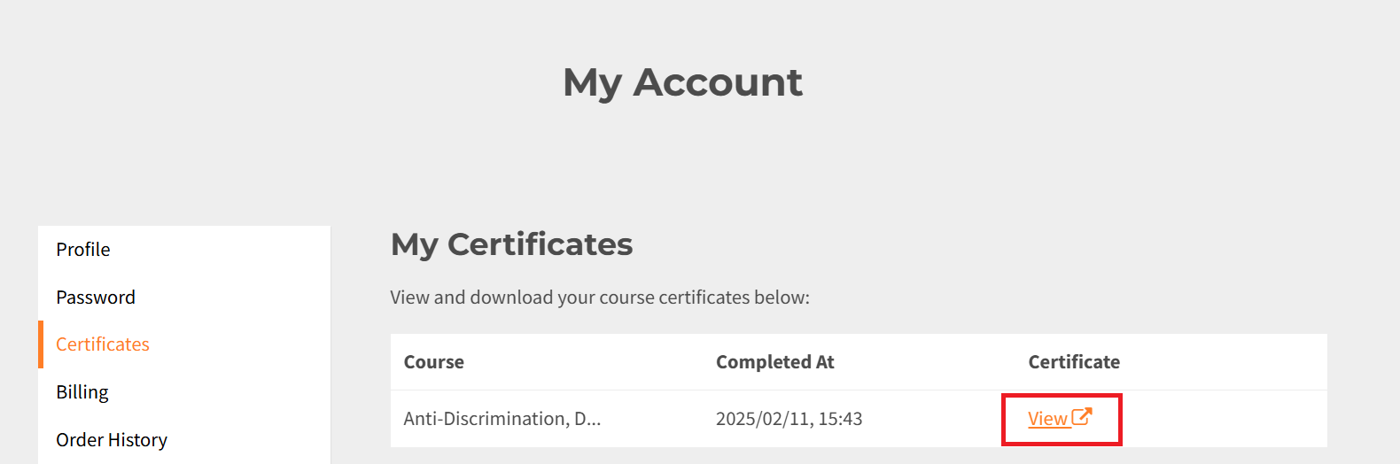Click the My Certificates section heading
The width and height of the screenshot is (1400, 464).
point(512,244)
